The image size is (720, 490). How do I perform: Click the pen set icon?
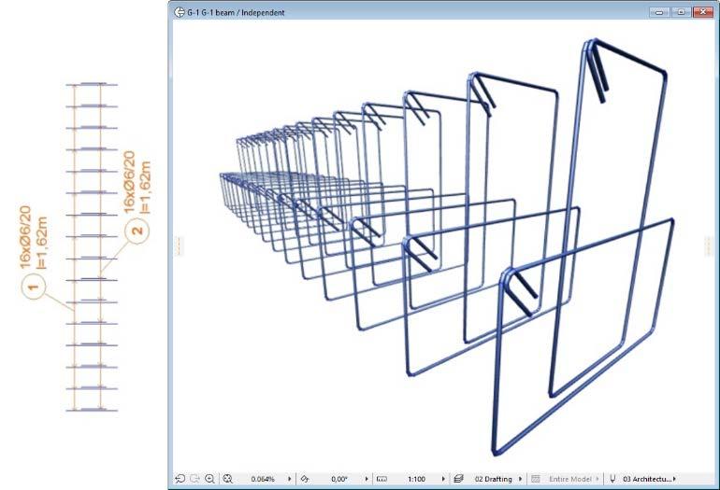coord(612,479)
